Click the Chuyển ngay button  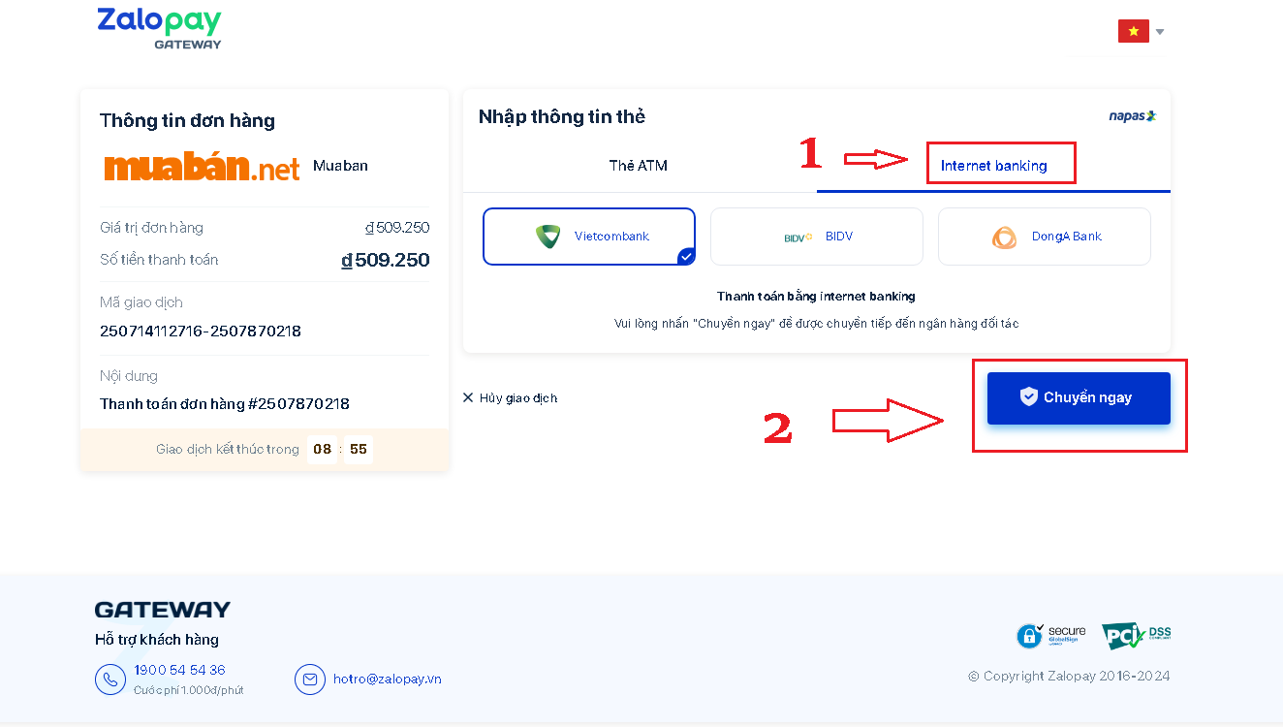click(1079, 397)
